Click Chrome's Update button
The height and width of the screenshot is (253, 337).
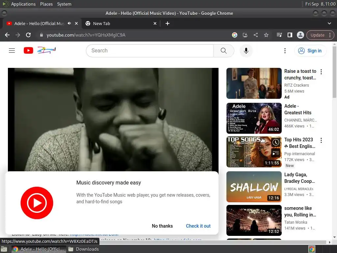317,35
